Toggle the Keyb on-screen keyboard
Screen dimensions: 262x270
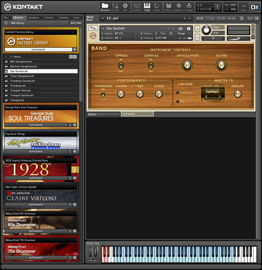click(147, 7)
